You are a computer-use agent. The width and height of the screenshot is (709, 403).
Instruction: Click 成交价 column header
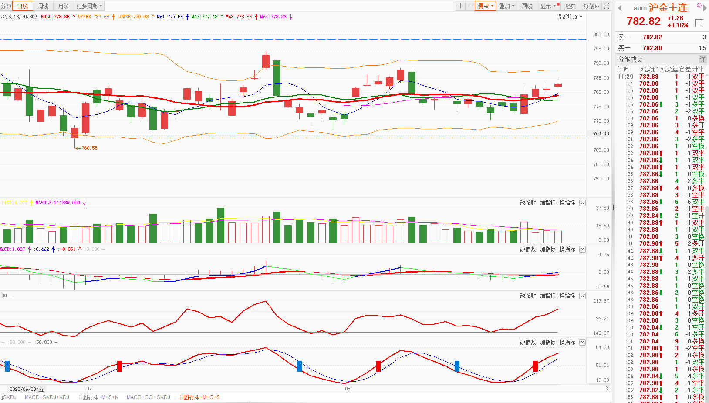click(x=649, y=69)
